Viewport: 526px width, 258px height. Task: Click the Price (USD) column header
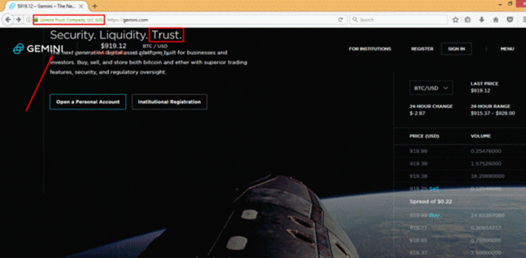pyautogui.click(x=424, y=136)
